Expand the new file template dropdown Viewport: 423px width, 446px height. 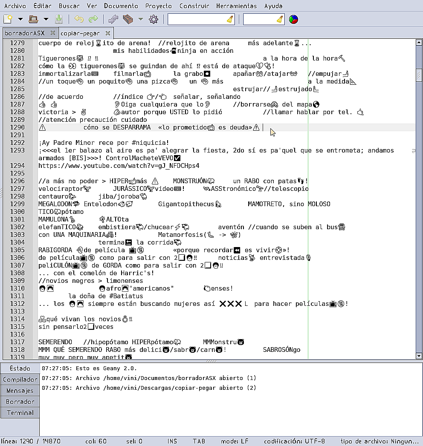[x=20, y=19]
